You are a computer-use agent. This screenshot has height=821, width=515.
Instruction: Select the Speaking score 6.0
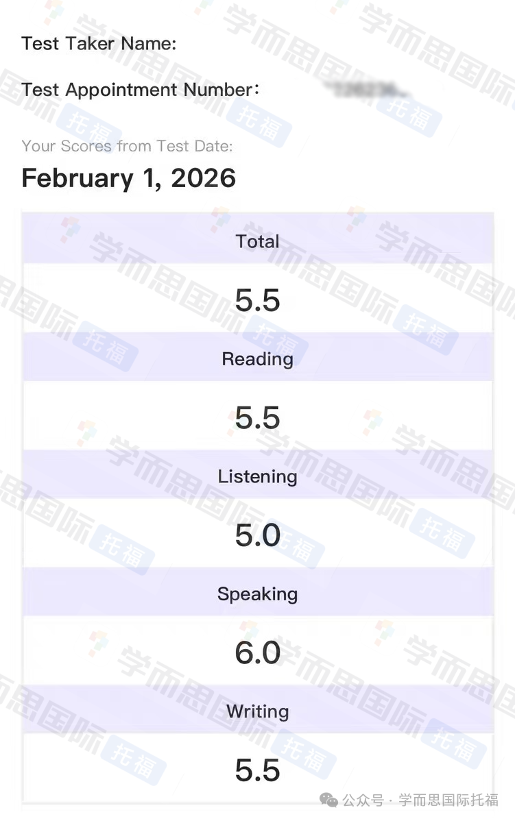(x=257, y=652)
